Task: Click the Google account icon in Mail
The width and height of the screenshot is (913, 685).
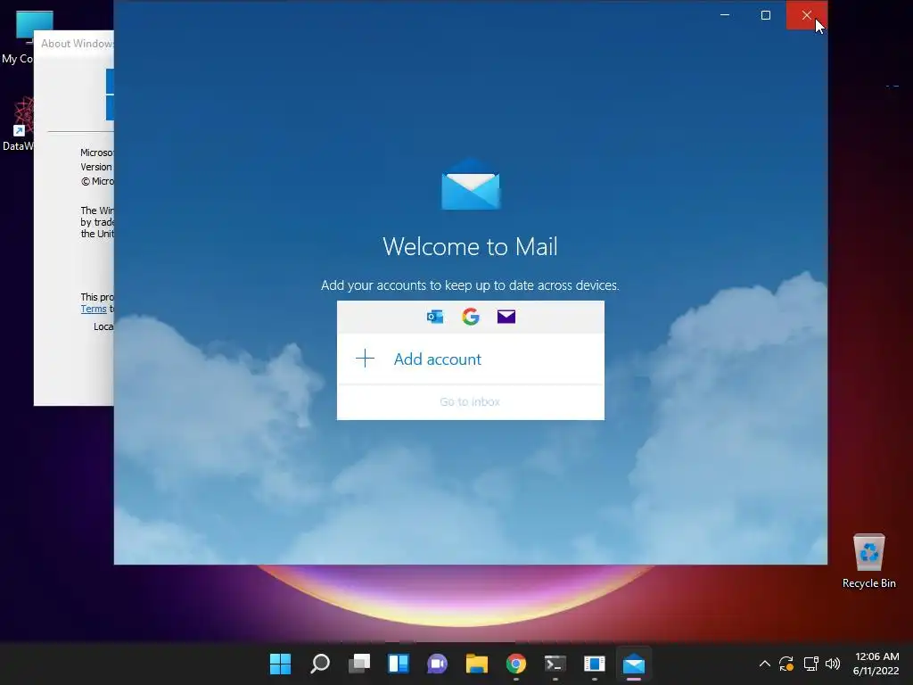Action: coord(471,317)
